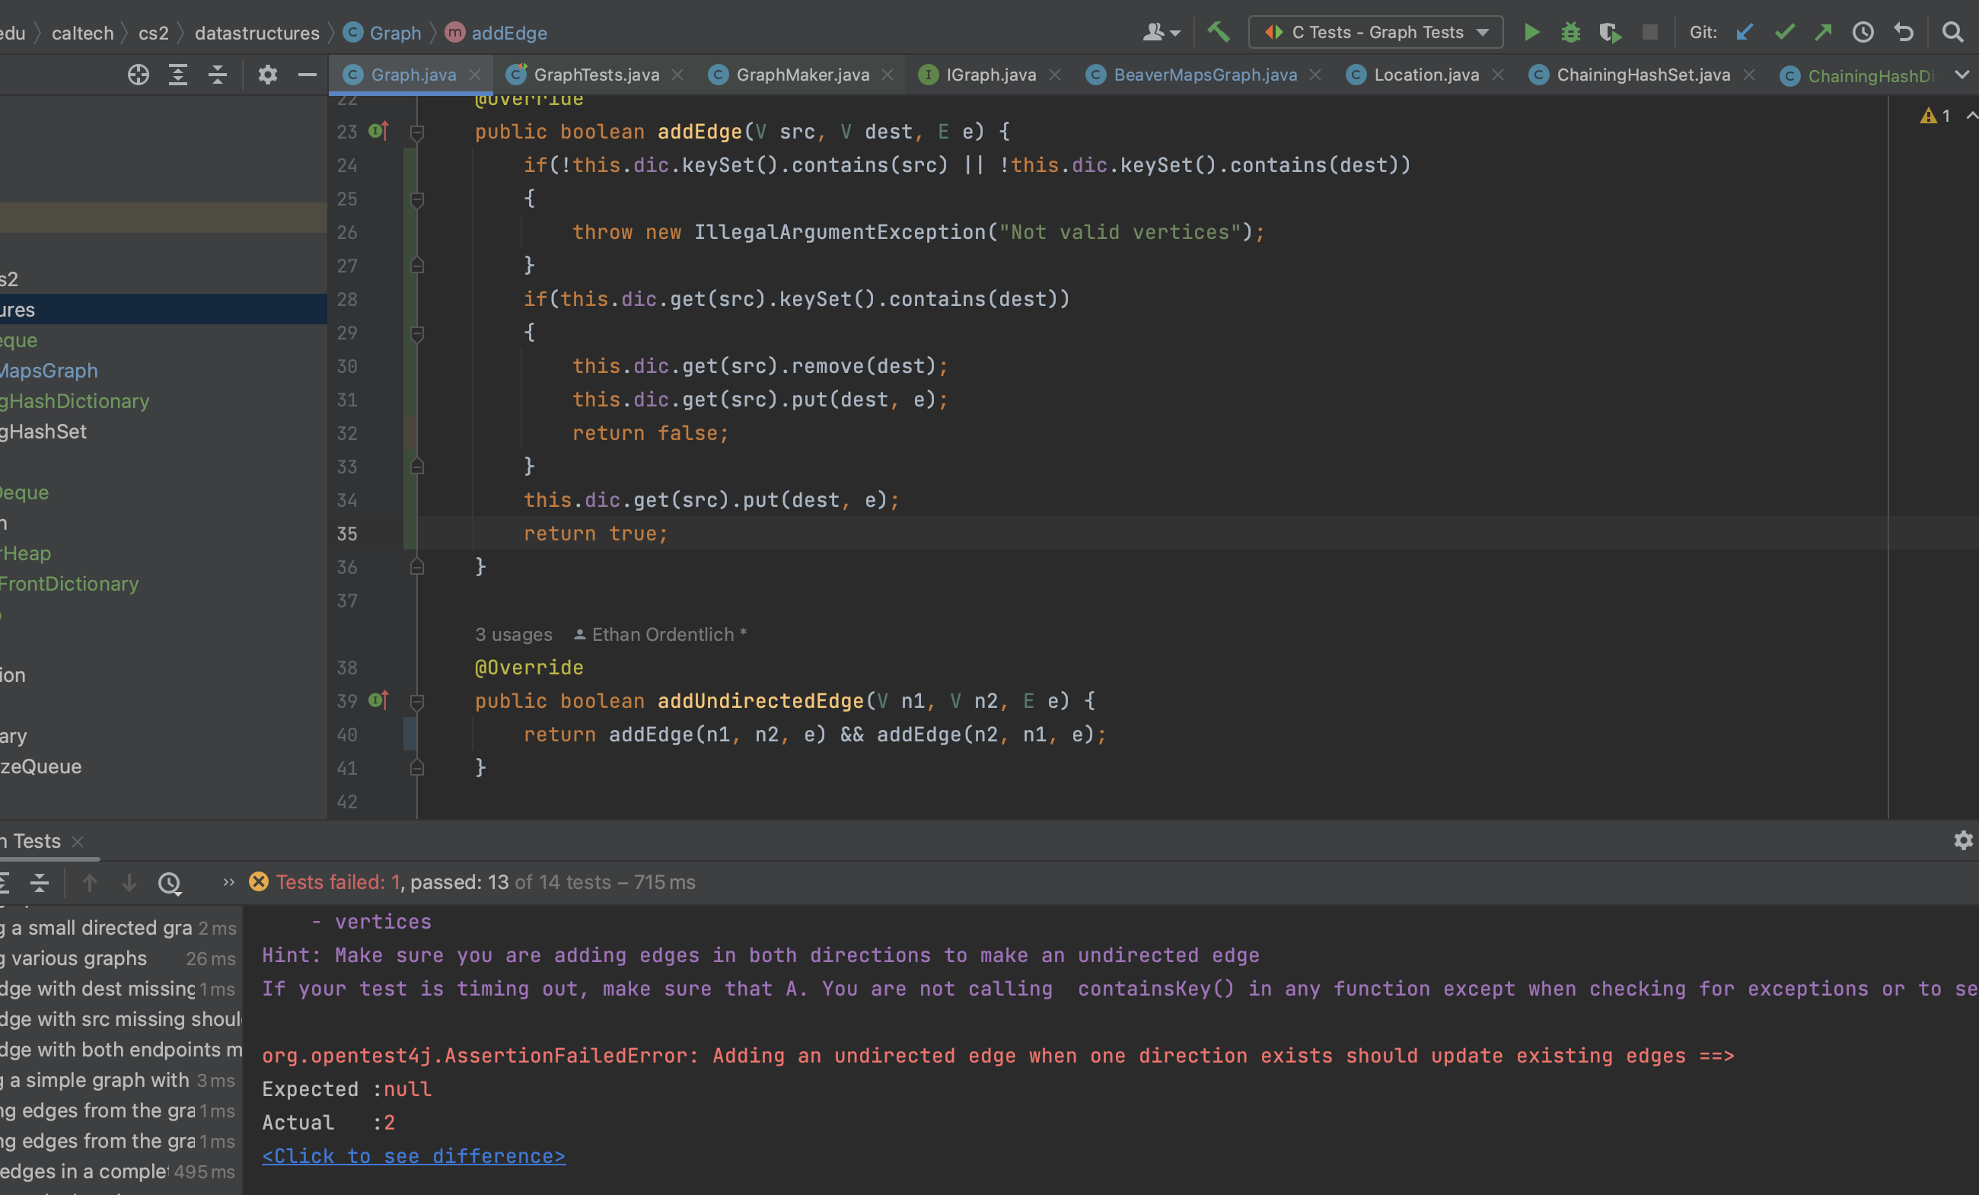Git update project arrow icon
The image size is (1979, 1195).
click(x=1745, y=32)
